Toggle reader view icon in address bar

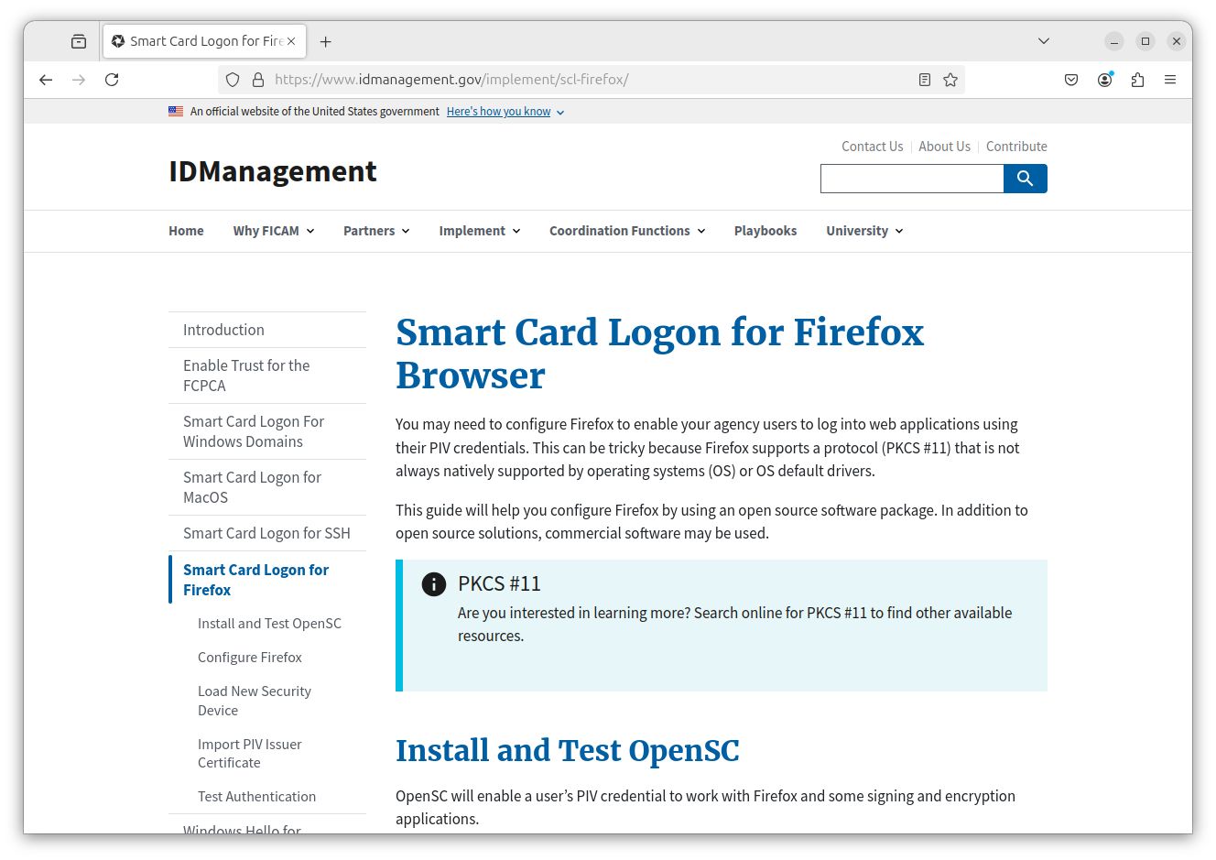925,80
